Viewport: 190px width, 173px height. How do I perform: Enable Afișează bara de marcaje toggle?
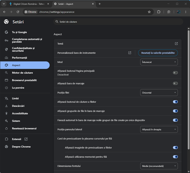point(175,83)
